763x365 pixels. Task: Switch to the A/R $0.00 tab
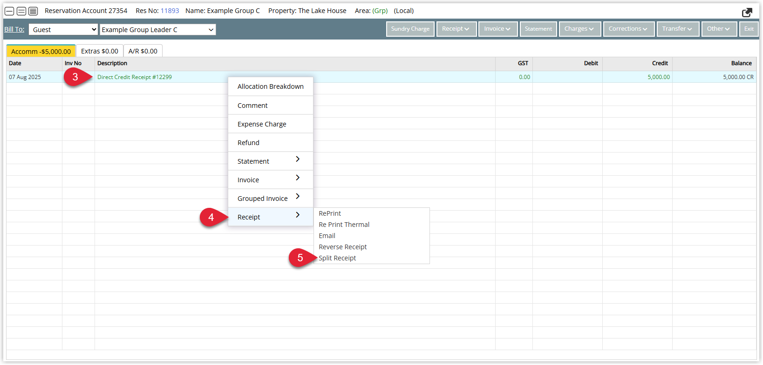[143, 51]
